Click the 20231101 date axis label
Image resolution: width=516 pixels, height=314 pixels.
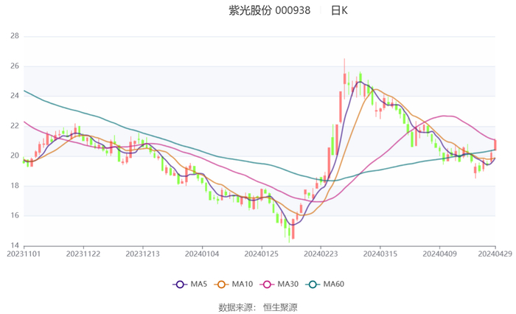[x=24, y=254]
